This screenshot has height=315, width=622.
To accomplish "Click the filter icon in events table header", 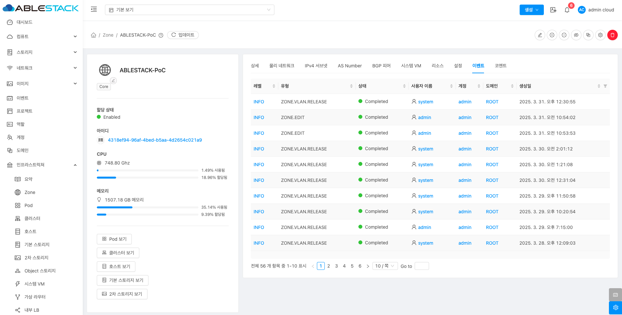I will 605,86.
